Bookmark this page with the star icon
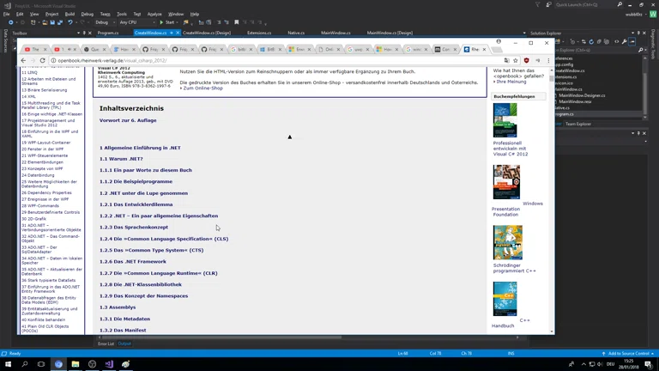This screenshot has height=371, width=659. click(x=516, y=61)
